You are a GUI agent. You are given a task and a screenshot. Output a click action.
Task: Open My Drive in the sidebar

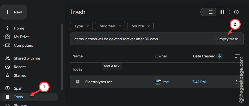coord(21,37)
